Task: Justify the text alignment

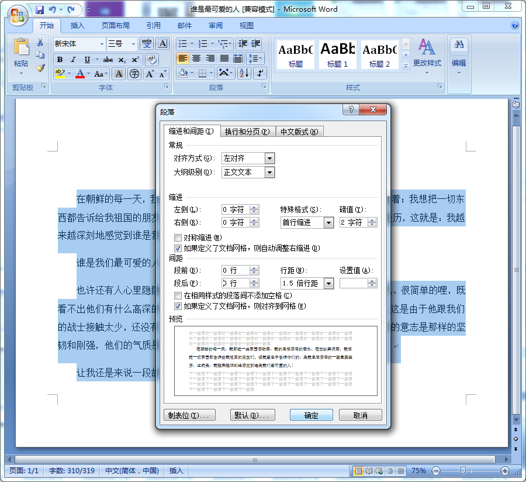Action: point(224,58)
